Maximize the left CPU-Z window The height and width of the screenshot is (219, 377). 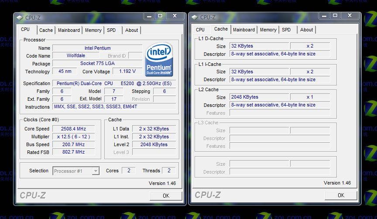160,16
